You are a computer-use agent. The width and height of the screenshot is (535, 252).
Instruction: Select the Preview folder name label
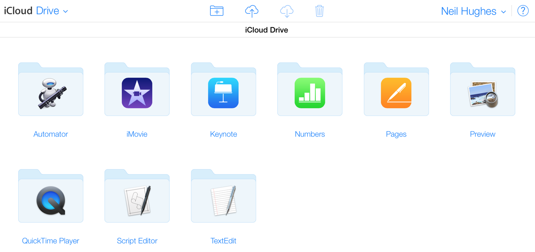click(x=483, y=134)
